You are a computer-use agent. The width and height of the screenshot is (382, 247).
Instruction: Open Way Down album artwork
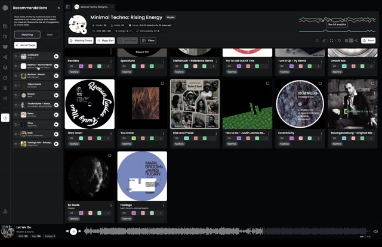90,104
